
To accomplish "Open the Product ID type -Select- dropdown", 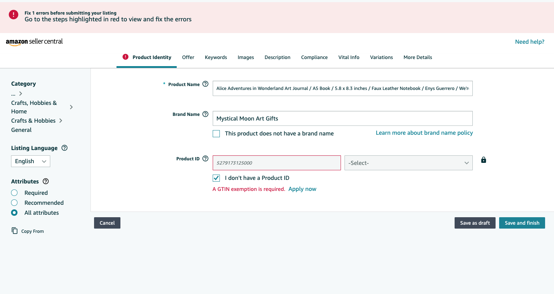I will 408,163.
